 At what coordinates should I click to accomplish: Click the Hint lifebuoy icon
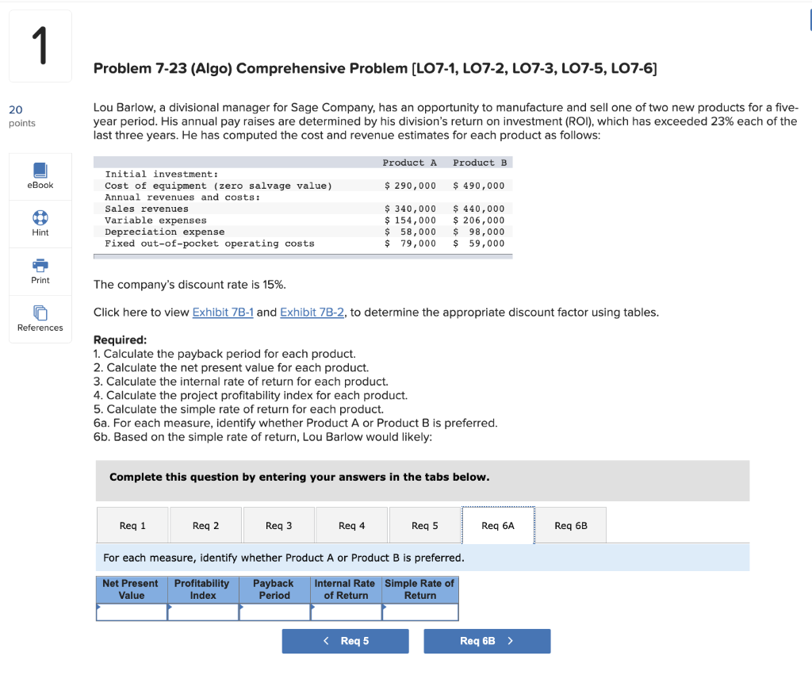[x=40, y=217]
